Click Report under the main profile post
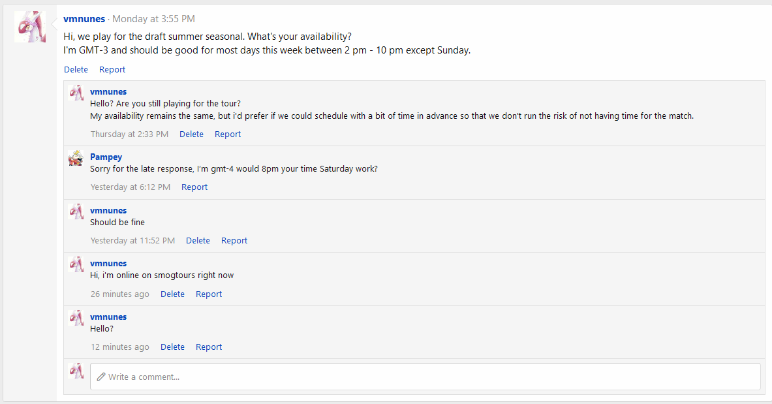Image resolution: width=772 pixels, height=404 pixels. click(x=112, y=69)
